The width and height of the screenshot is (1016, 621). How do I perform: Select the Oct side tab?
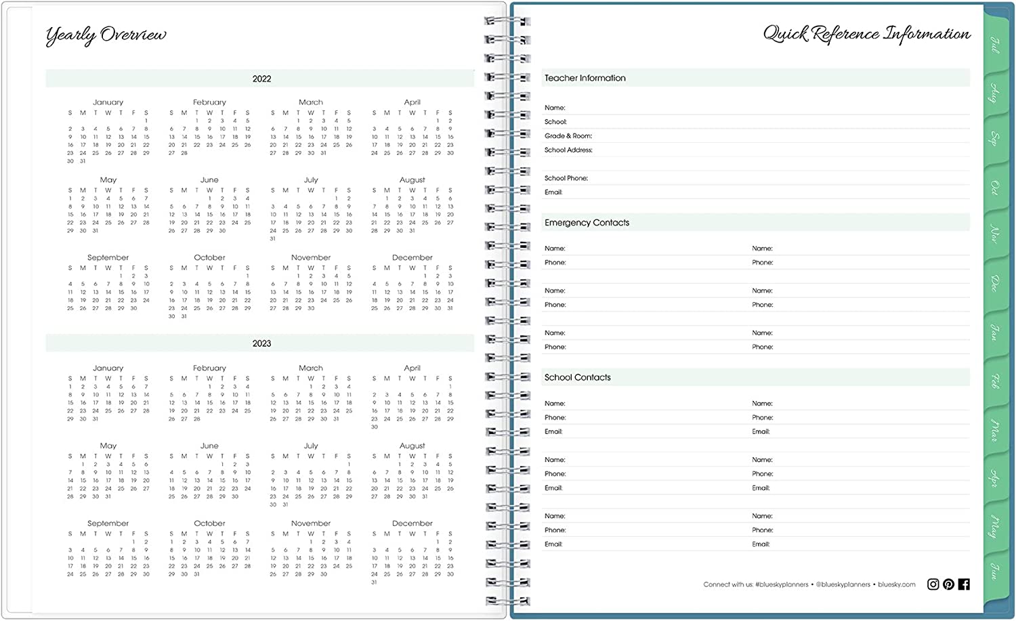point(995,187)
